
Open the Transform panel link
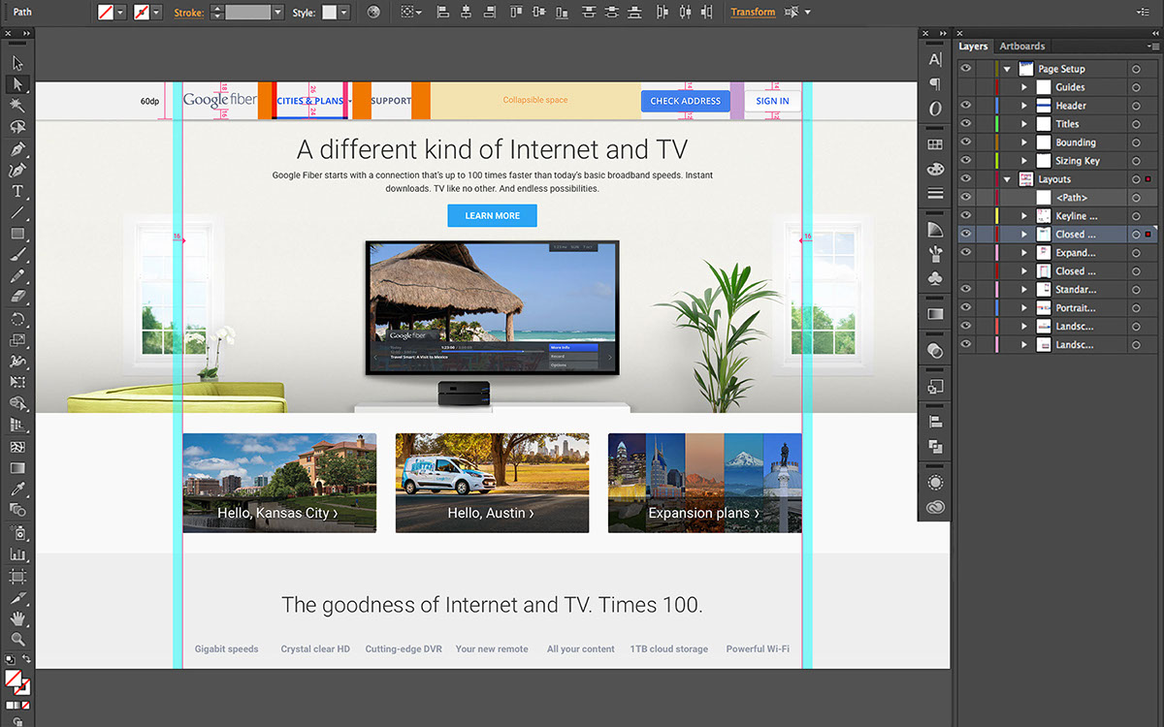coord(753,13)
